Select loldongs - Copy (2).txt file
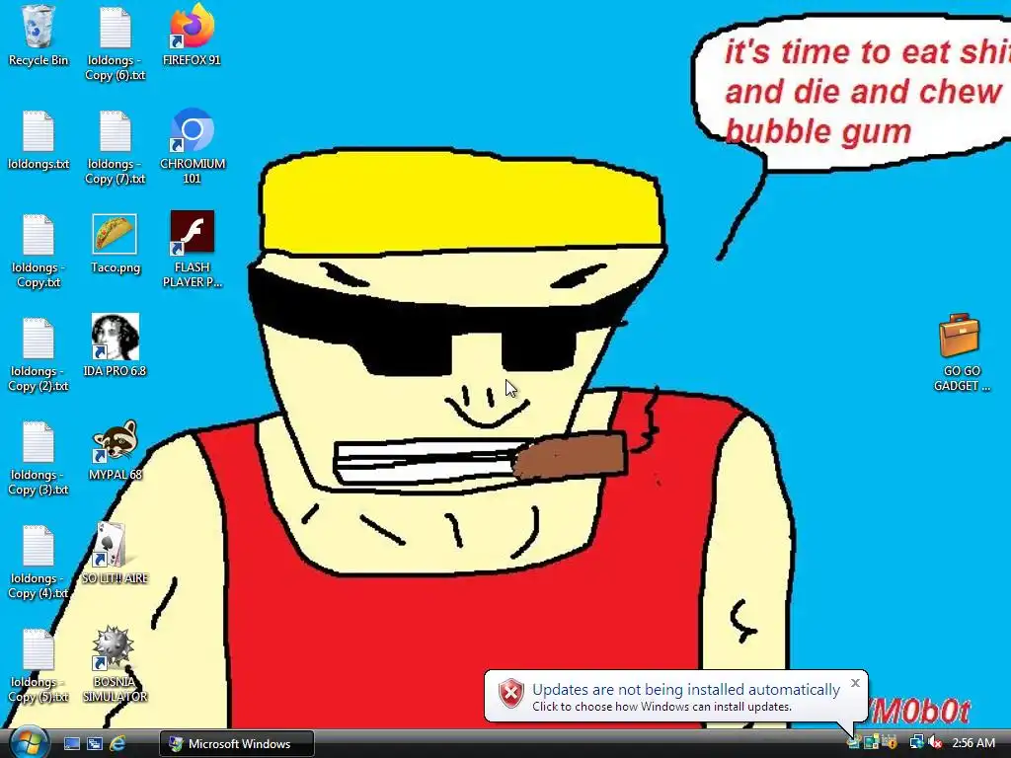Image resolution: width=1011 pixels, height=758 pixels. click(39, 354)
